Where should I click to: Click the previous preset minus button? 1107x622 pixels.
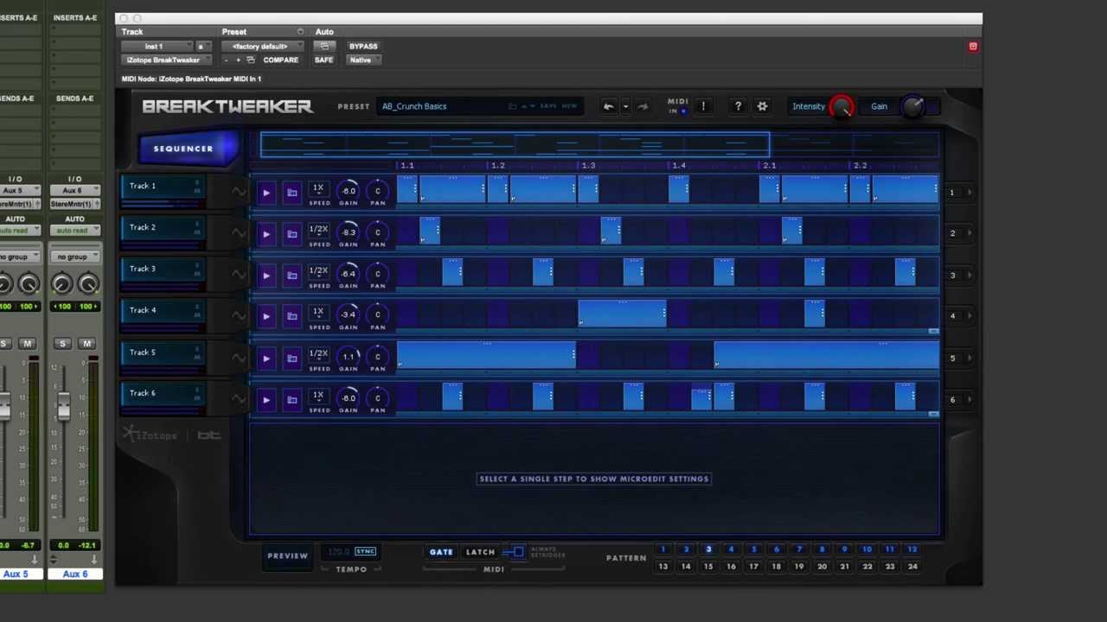click(x=227, y=60)
